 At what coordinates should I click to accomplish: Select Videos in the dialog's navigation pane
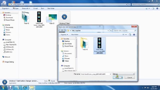tap(66, 61)
